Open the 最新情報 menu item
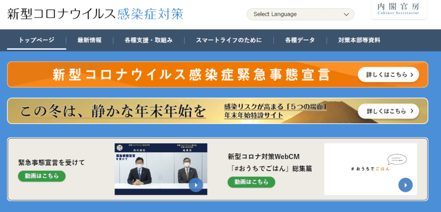 90,40
